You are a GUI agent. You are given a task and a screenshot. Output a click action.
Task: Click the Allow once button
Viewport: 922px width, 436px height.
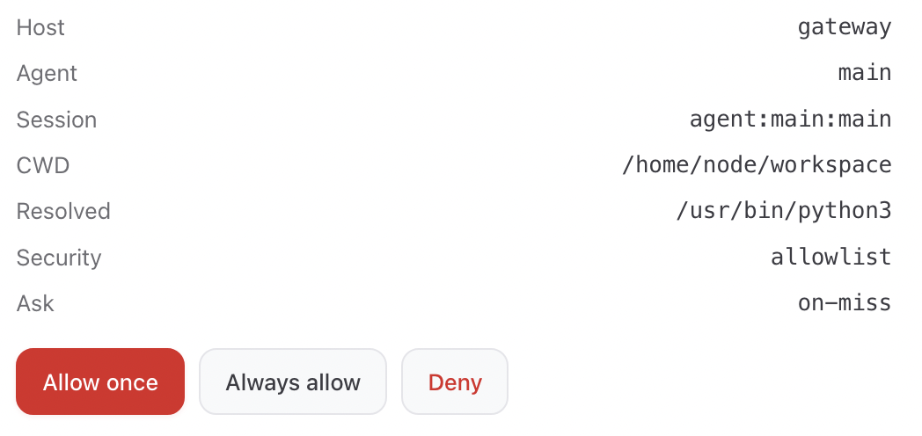[100, 382]
